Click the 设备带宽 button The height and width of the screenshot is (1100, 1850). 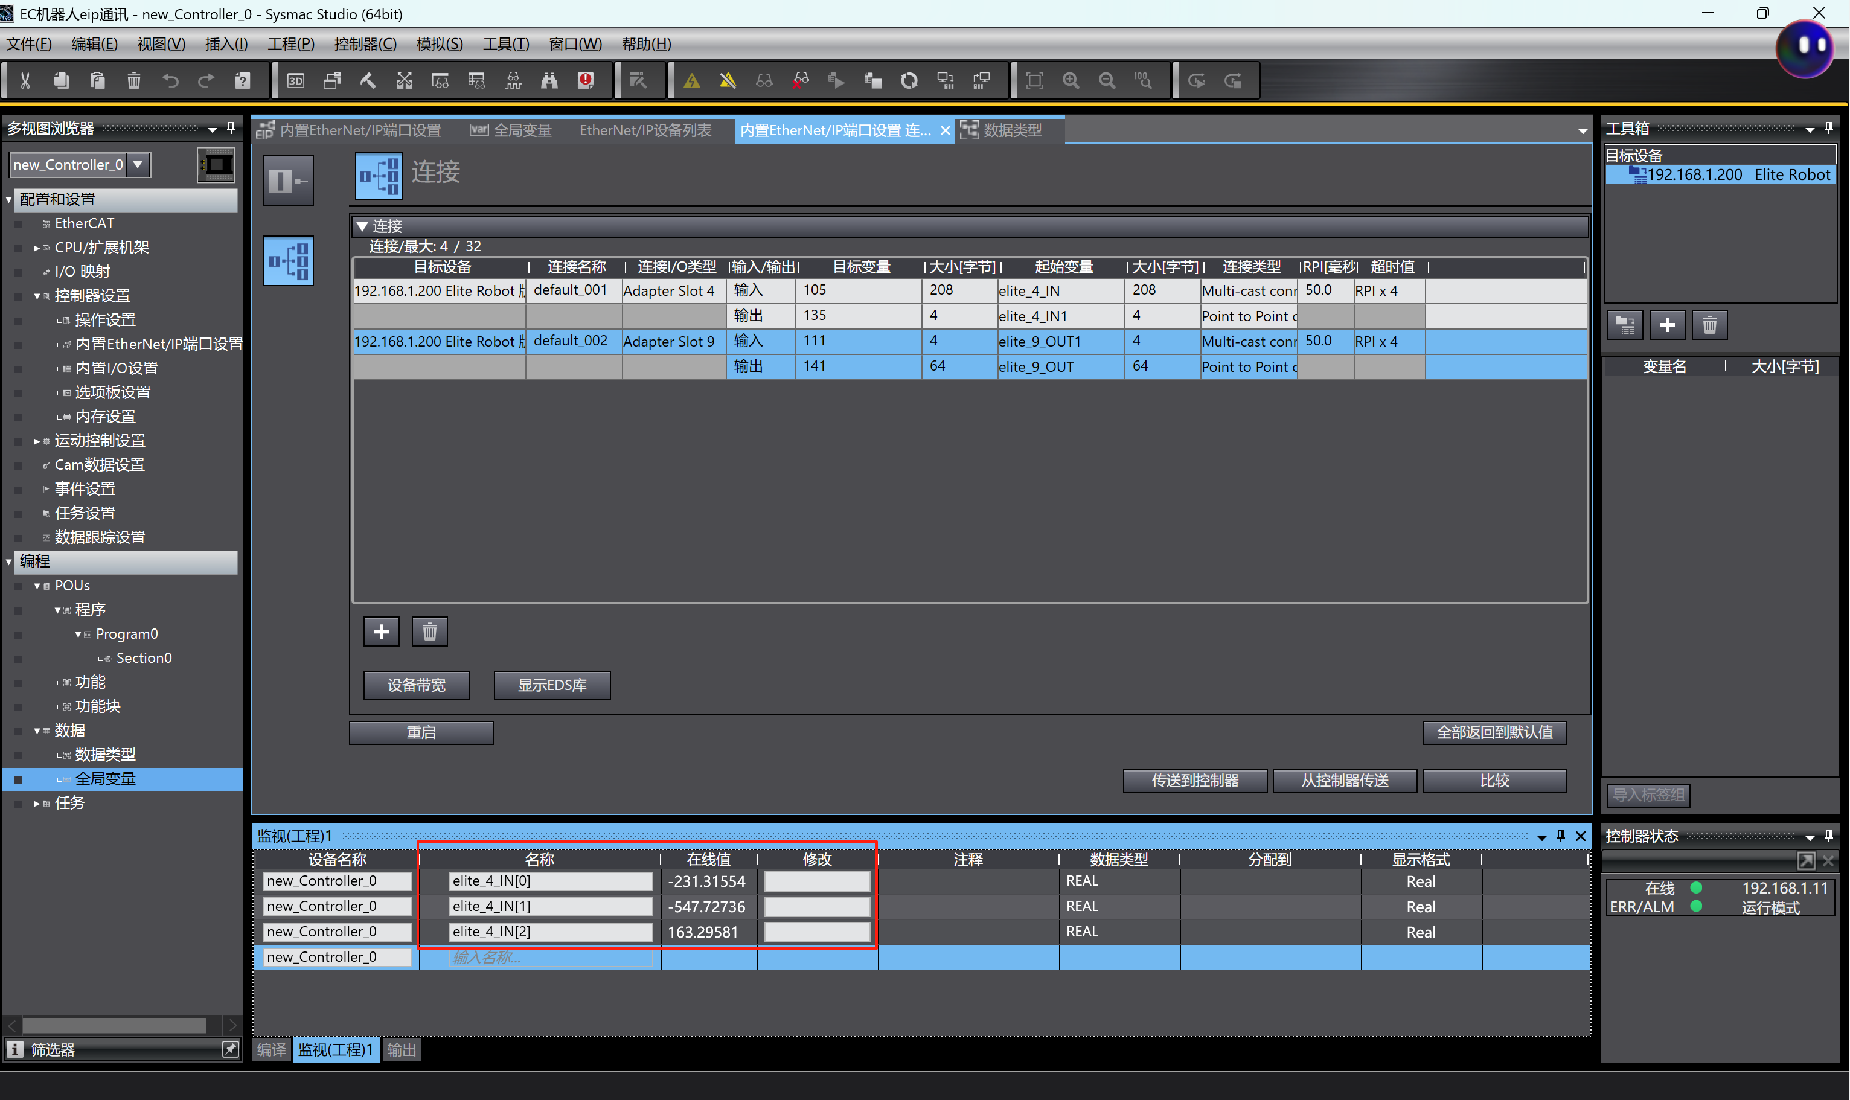pyautogui.click(x=416, y=685)
